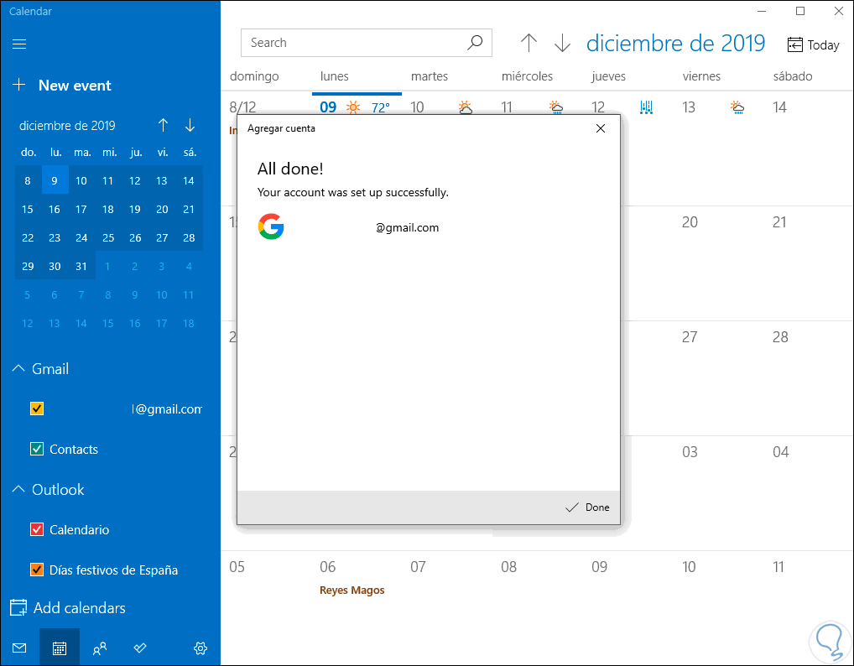Collapse the Gmail account section
The height and width of the screenshot is (666, 854).
(18, 369)
